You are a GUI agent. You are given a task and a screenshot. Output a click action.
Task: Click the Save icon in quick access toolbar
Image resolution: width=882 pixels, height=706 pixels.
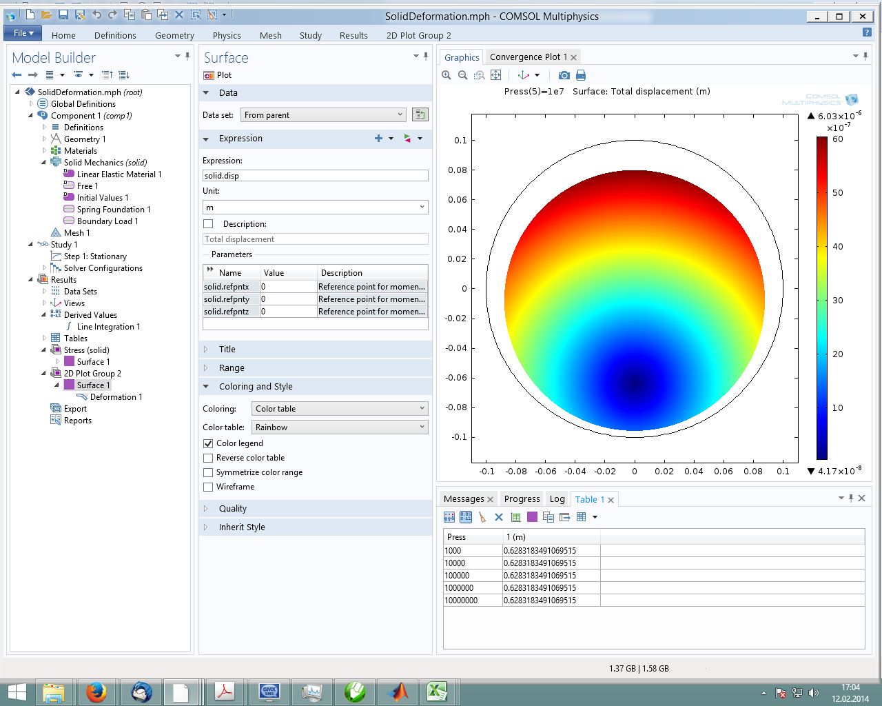[63, 14]
